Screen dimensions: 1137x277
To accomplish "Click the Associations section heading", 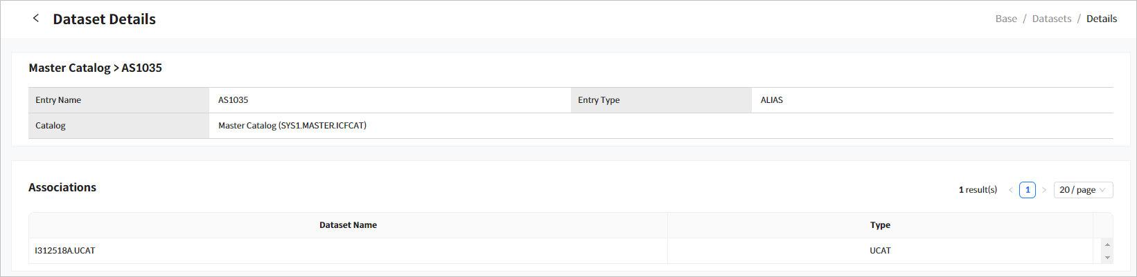I will pyautogui.click(x=62, y=187).
